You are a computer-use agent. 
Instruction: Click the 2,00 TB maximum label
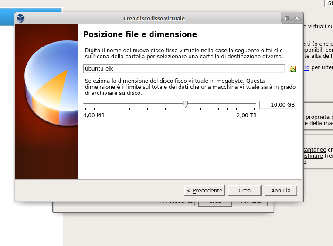tap(247, 115)
